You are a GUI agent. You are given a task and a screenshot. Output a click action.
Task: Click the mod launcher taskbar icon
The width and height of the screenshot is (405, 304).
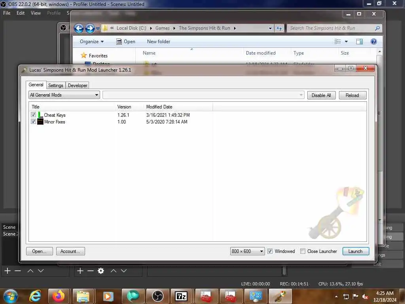(x=280, y=296)
